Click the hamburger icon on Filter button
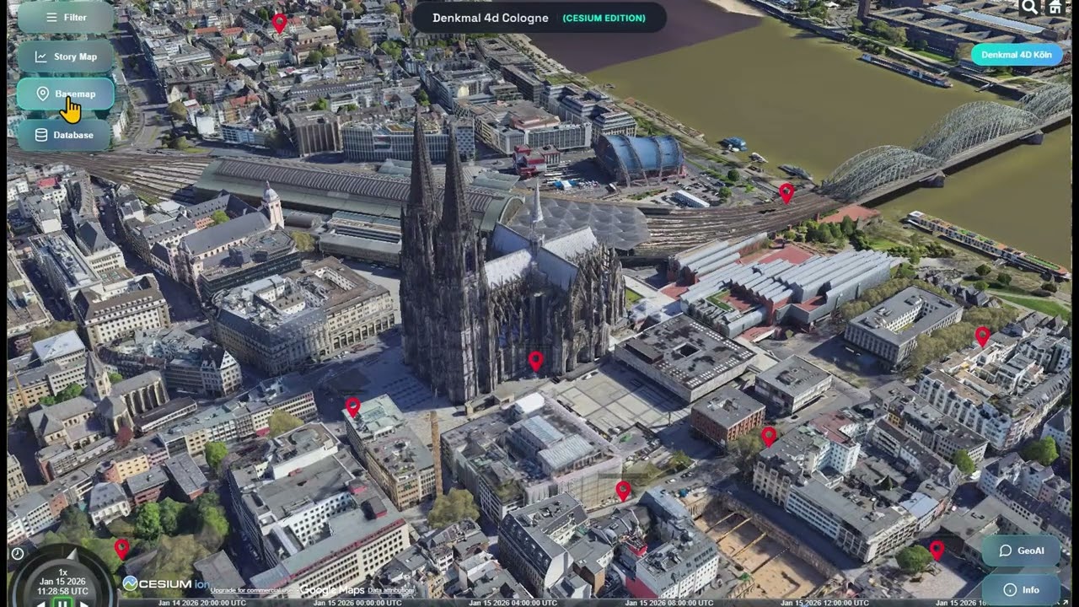 point(52,17)
